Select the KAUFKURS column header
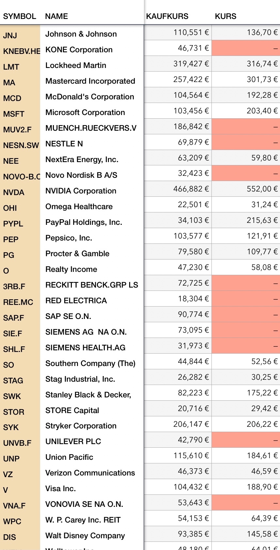 coord(167,16)
